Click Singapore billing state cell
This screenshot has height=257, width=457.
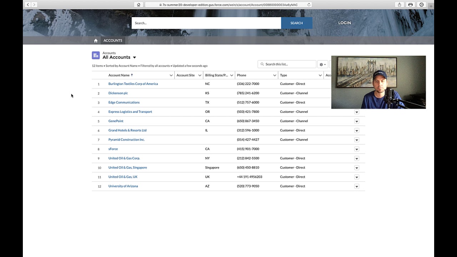point(212,167)
